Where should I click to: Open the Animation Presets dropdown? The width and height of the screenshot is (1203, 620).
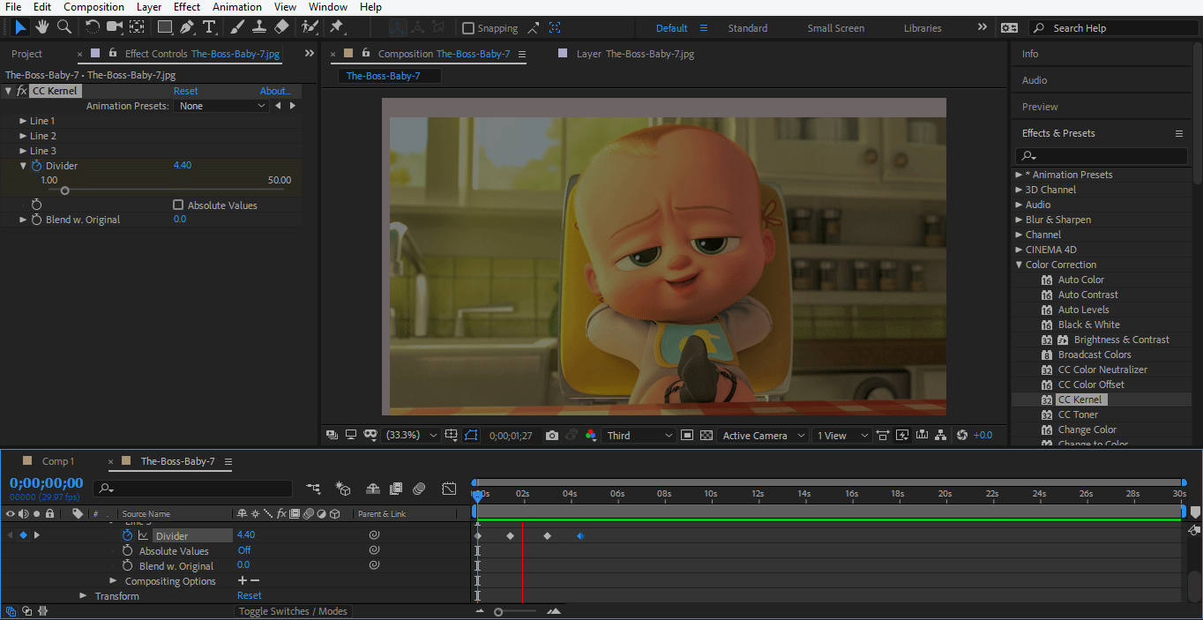(x=220, y=105)
